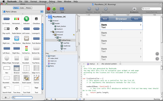
Task: Switch to the Photos tab
Action: pyautogui.click(x=28, y=8)
